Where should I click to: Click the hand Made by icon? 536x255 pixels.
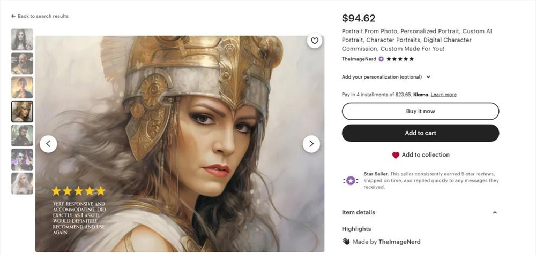[346, 242]
